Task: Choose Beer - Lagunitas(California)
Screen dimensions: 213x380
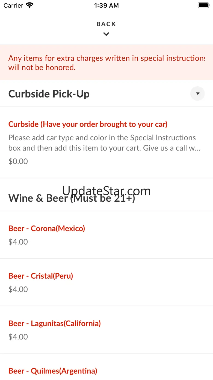Action: coord(55,323)
